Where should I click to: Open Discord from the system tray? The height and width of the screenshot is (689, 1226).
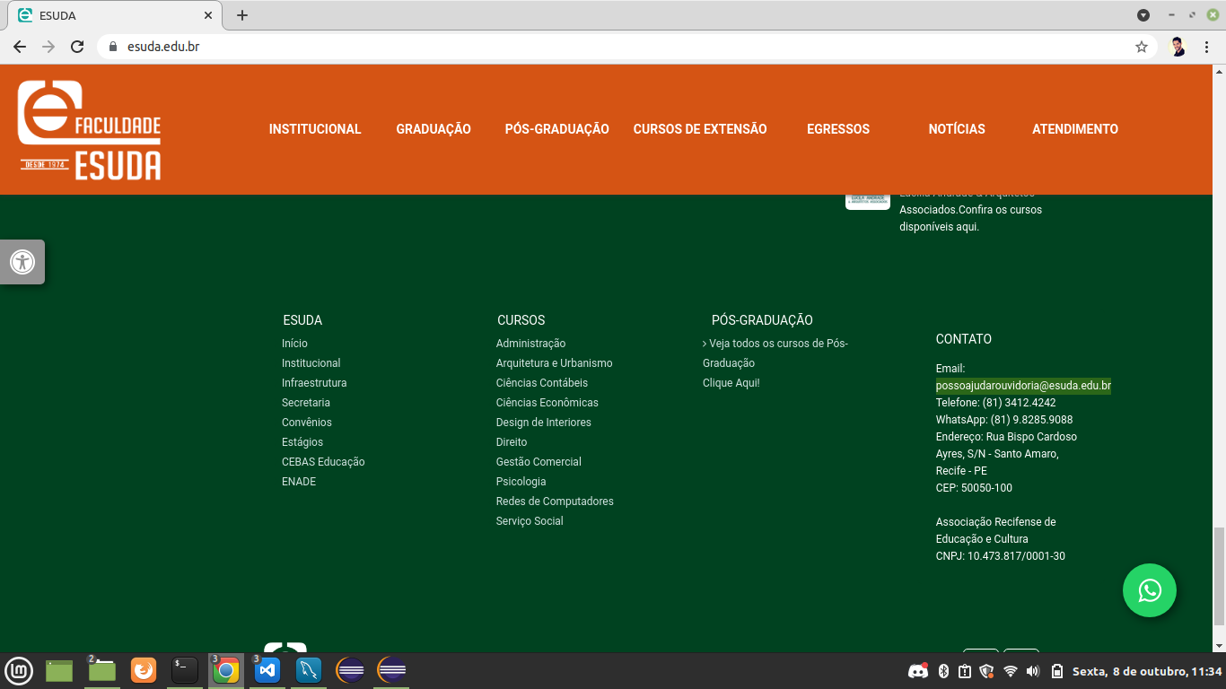coord(917,670)
